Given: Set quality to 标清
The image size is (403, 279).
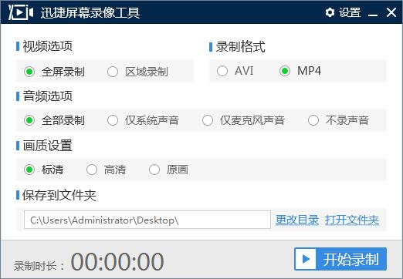Looking at the screenshot, I should (43, 170).
